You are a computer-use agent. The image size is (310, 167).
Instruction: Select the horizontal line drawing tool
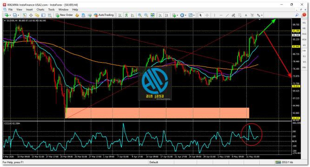221,15
